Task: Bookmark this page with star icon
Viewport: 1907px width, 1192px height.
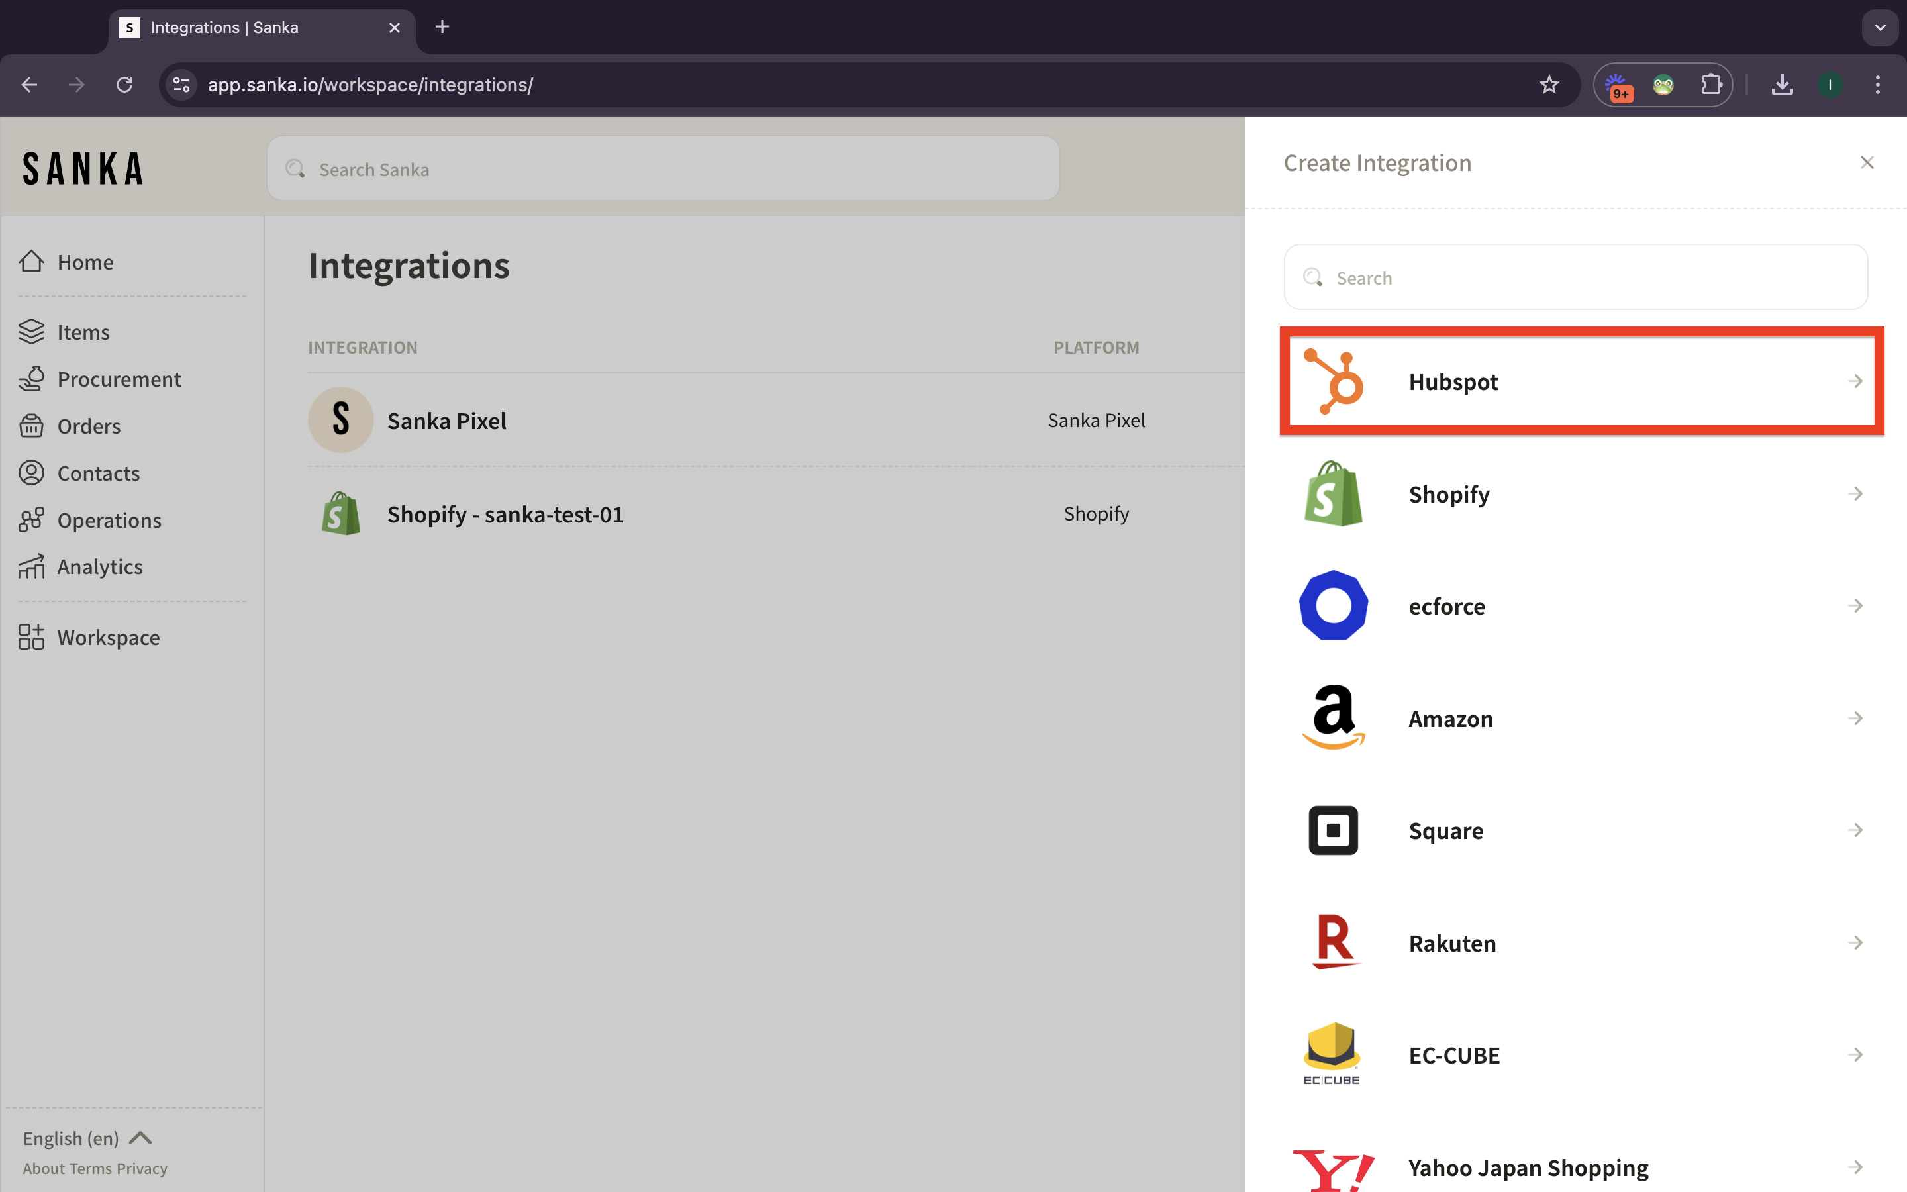Action: tap(1549, 85)
